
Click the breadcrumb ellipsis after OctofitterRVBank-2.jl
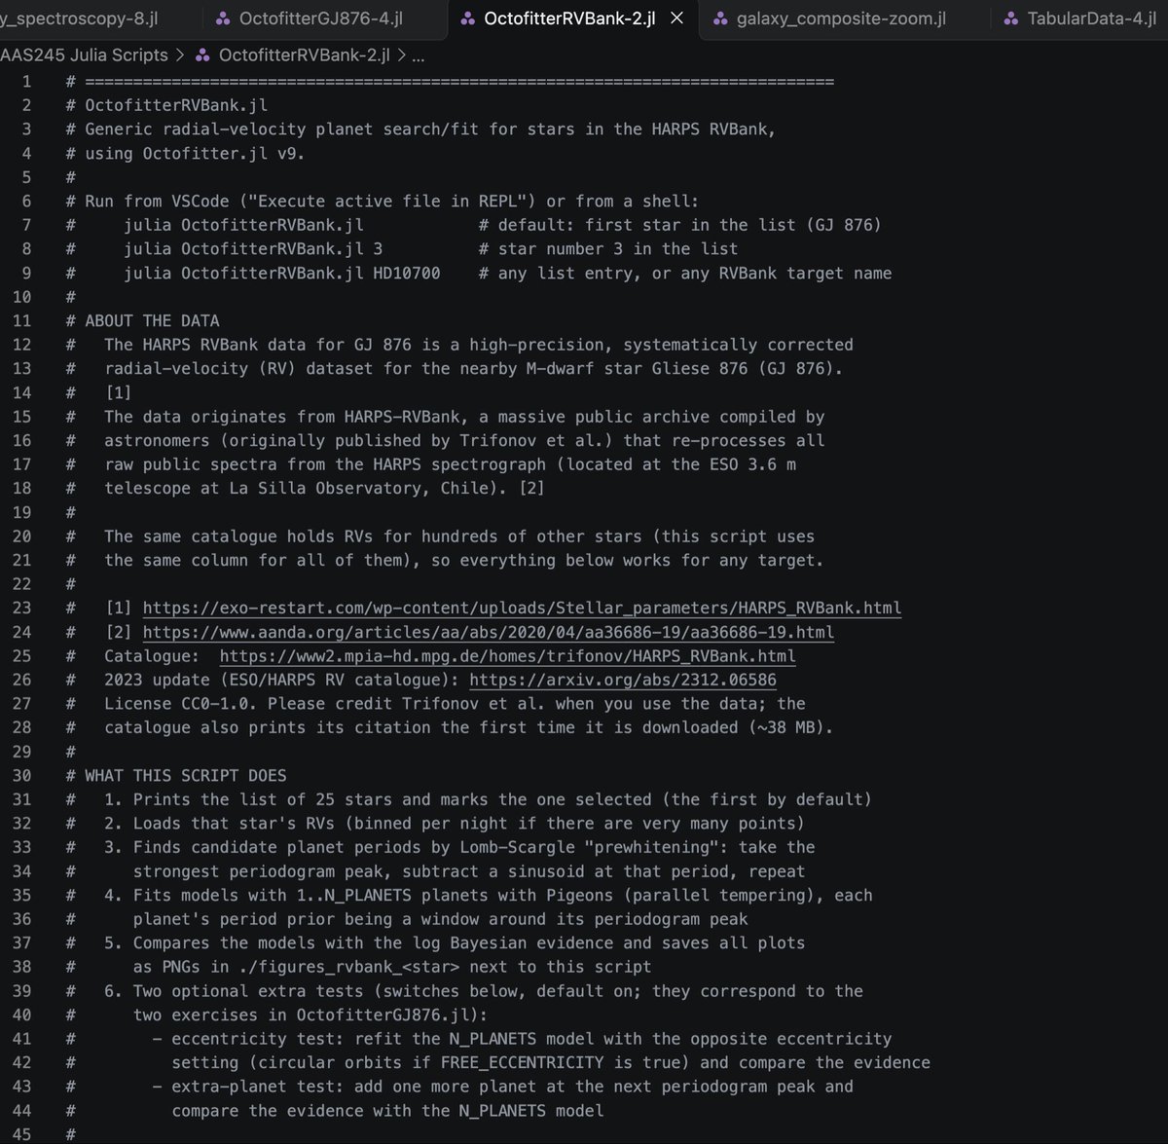pos(418,56)
